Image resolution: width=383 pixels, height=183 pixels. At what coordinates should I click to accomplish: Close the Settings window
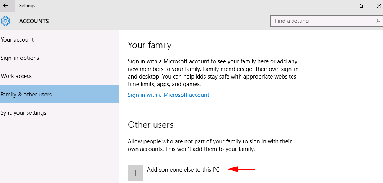(379, 6)
